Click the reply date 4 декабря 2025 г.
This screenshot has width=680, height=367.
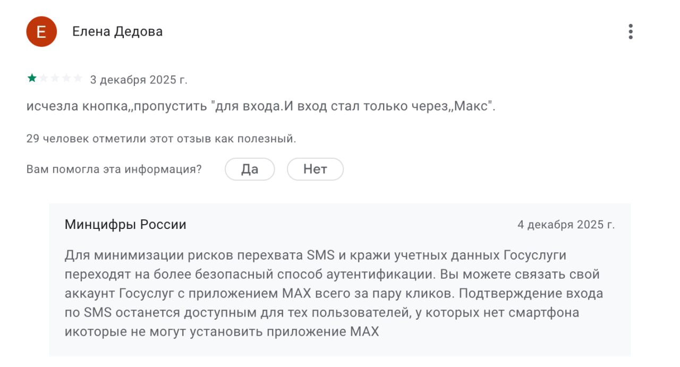coord(567,224)
